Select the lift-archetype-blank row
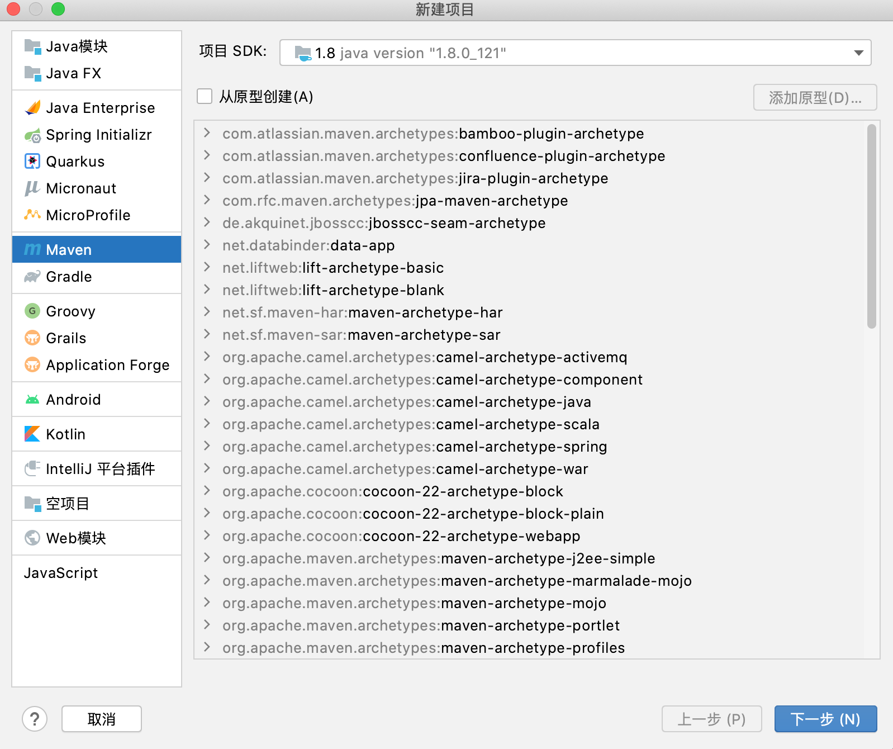 pos(529,290)
